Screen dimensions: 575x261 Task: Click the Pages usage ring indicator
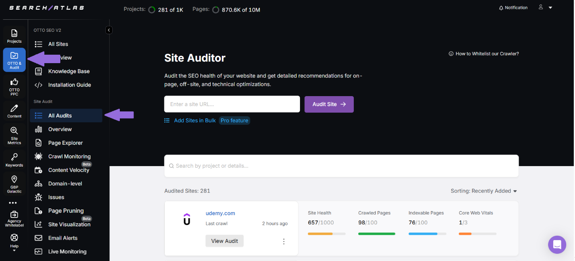click(x=216, y=10)
